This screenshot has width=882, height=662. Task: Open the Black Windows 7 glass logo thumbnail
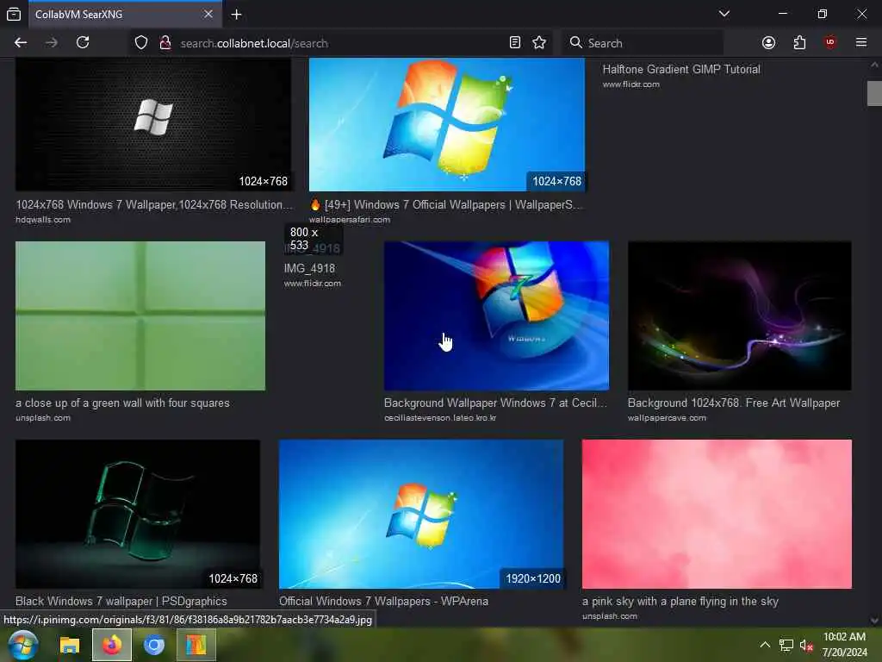(138, 514)
